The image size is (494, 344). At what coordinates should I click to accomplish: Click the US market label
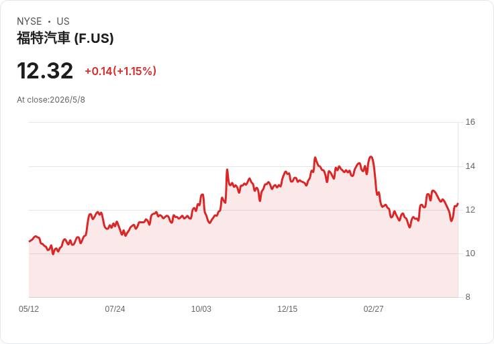[63, 21]
